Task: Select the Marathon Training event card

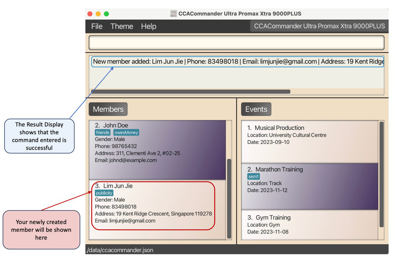Action: [x=309, y=186]
